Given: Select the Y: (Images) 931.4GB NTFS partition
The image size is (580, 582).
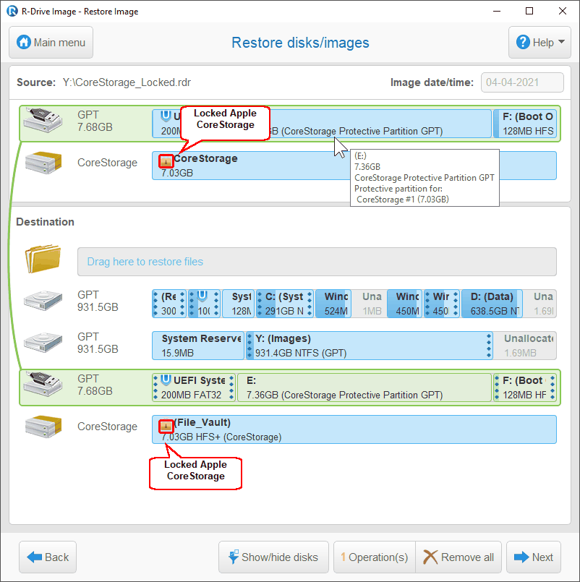Looking at the screenshot, I should (x=369, y=346).
